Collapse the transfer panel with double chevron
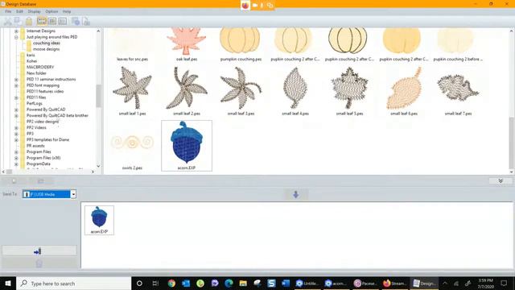 pyautogui.click(x=501, y=180)
